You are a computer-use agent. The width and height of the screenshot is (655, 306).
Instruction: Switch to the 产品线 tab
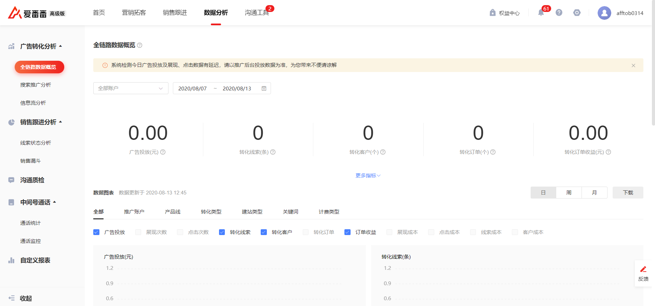(x=173, y=212)
